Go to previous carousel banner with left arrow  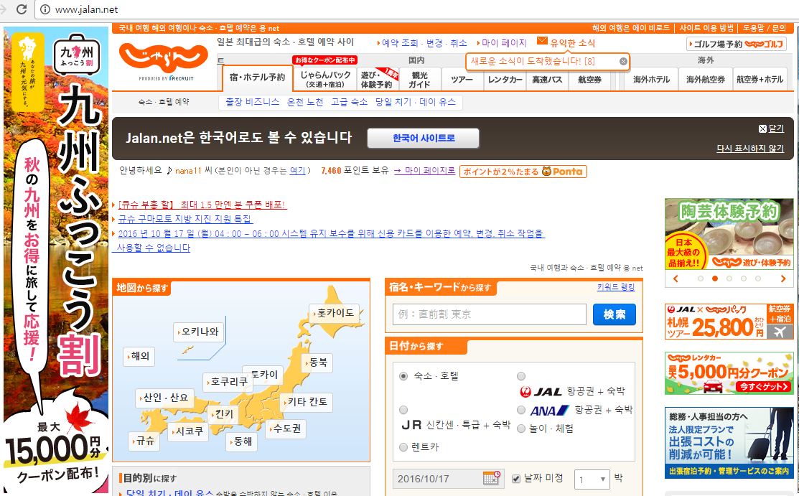(x=676, y=279)
